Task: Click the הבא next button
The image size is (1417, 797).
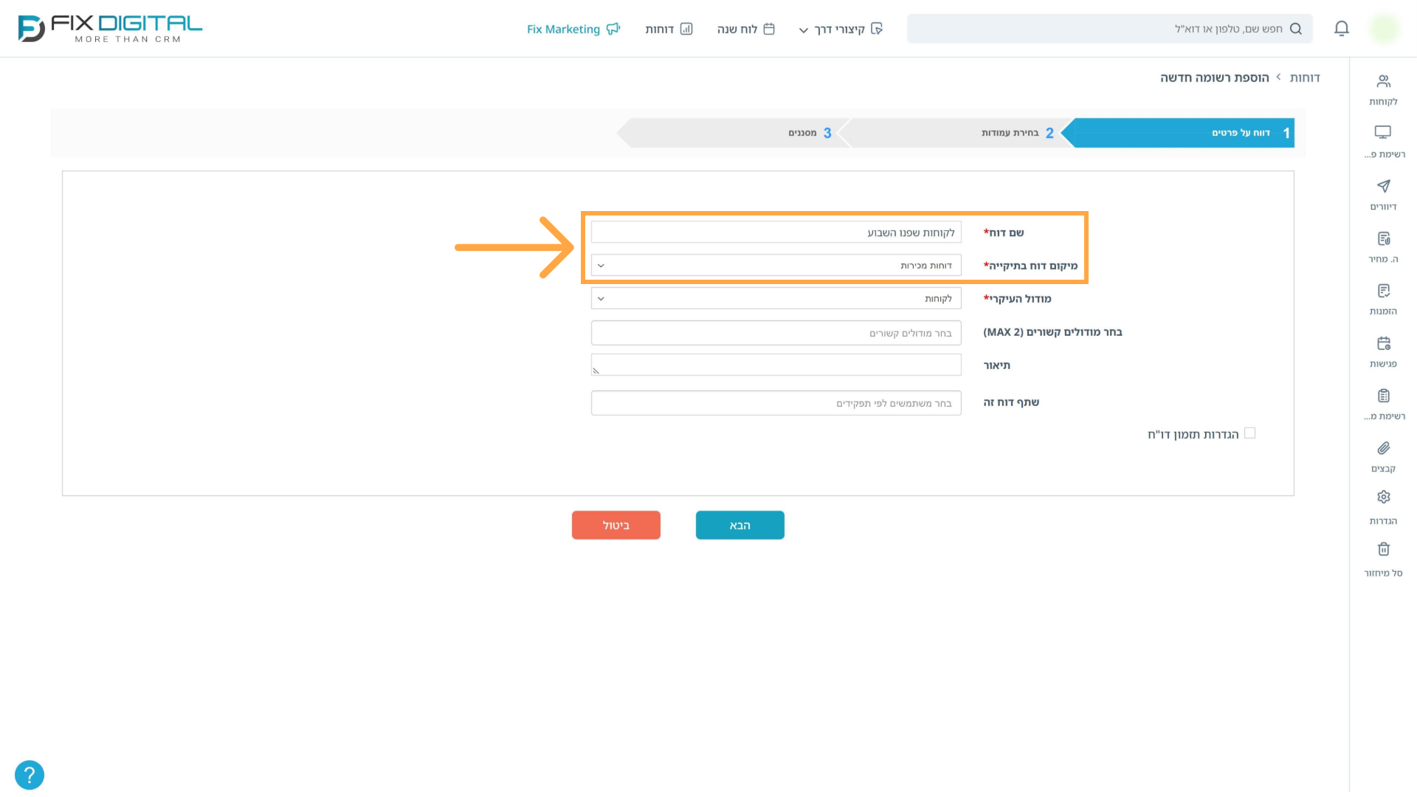Action: pyautogui.click(x=739, y=525)
